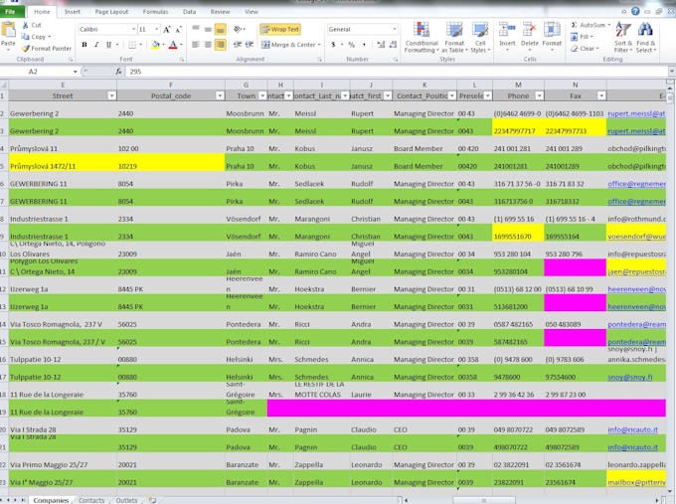676x504 pixels.
Task: Open the Fax column filter dropdown
Action: click(601, 95)
